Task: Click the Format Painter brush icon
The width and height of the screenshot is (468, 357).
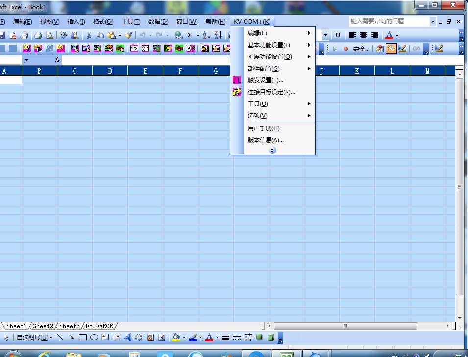Action: (128, 35)
